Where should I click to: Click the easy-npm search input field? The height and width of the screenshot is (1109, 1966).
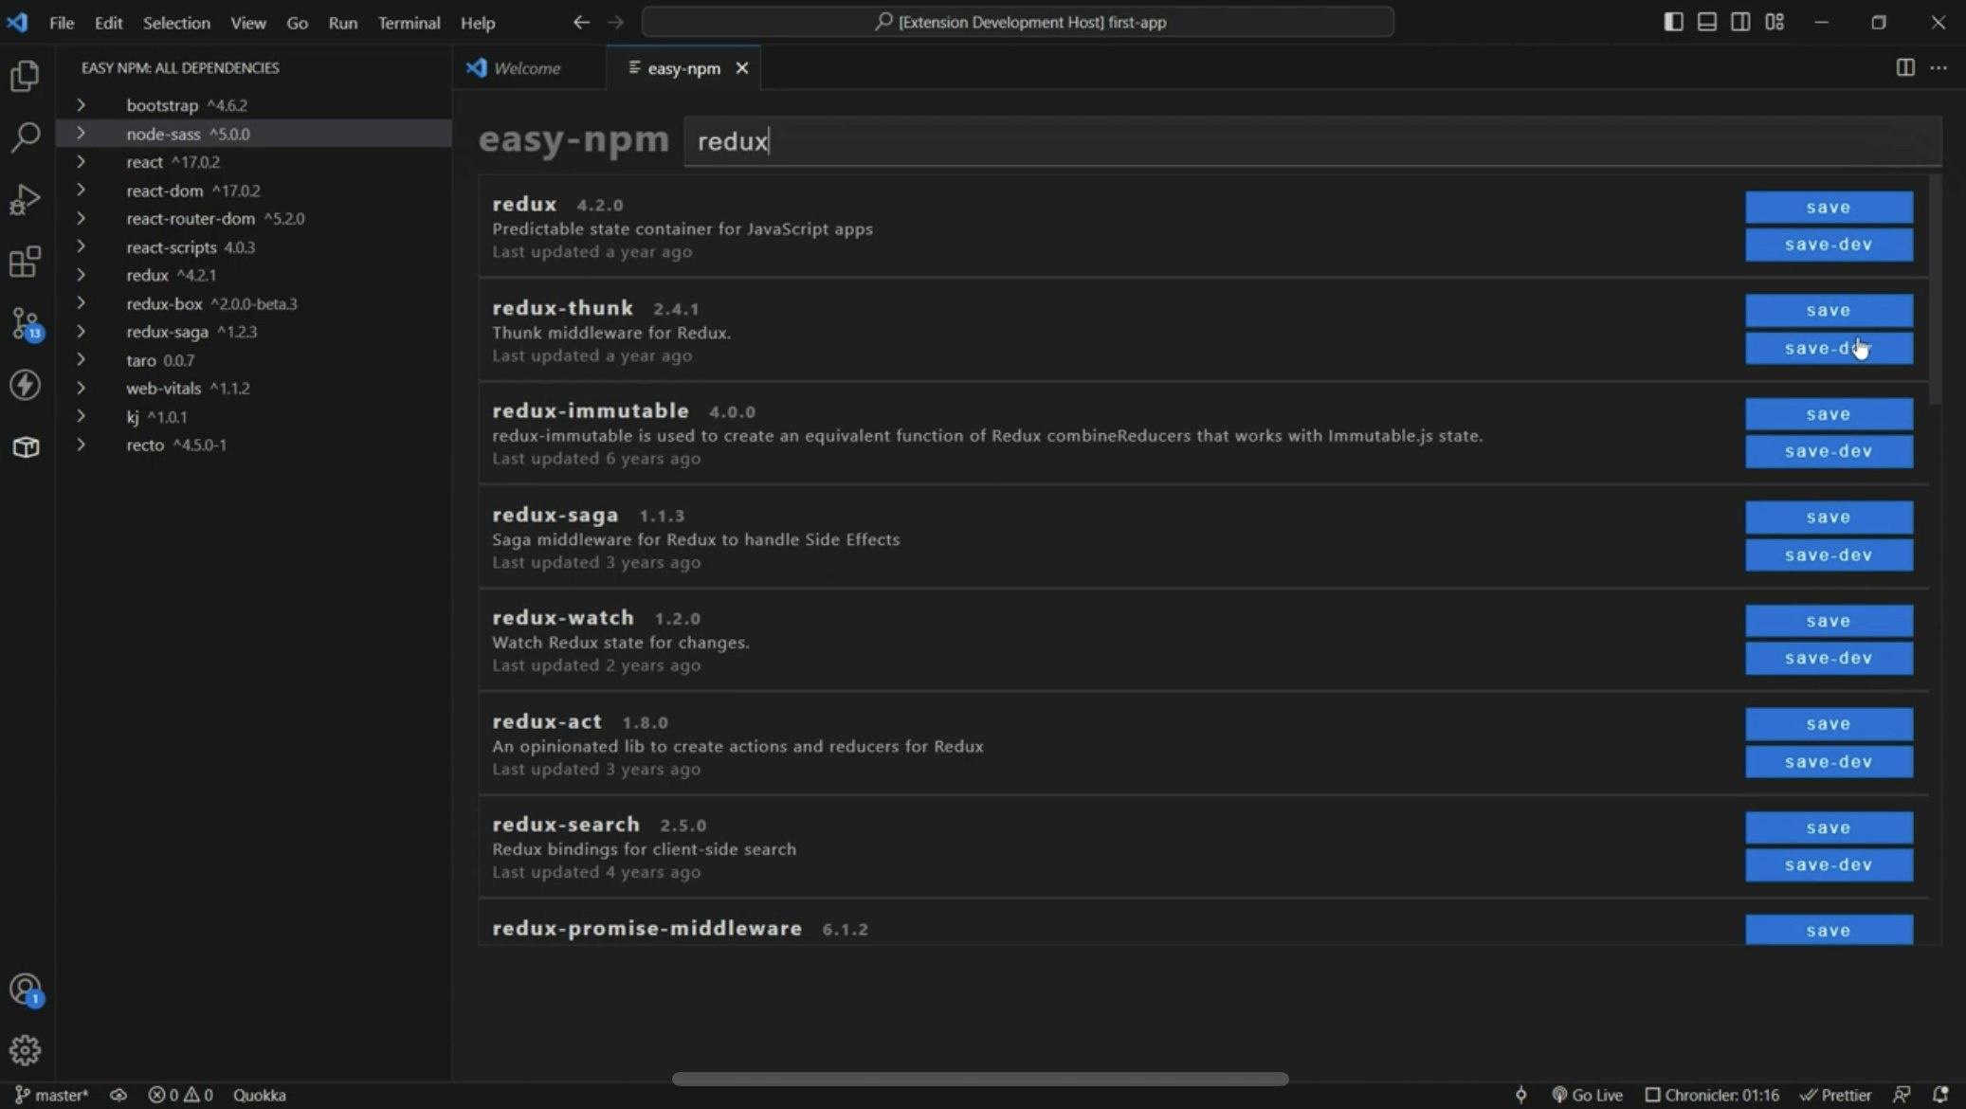pos(1312,141)
